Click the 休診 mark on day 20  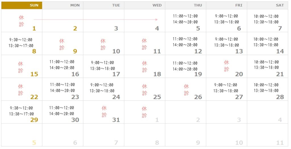pyautogui.click(x=226, y=66)
